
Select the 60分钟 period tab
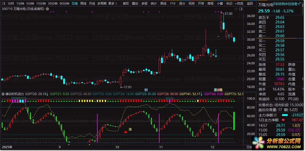click(64, 4)
